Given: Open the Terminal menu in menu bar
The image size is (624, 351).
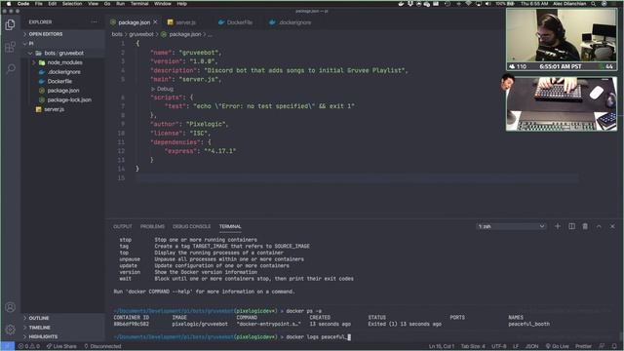Looking at the screenshot, I should click(x=139, y=4).
